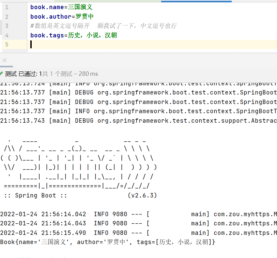Click gutter line number 4
Screen dimensions: 277x258
(x=7, y=35)
